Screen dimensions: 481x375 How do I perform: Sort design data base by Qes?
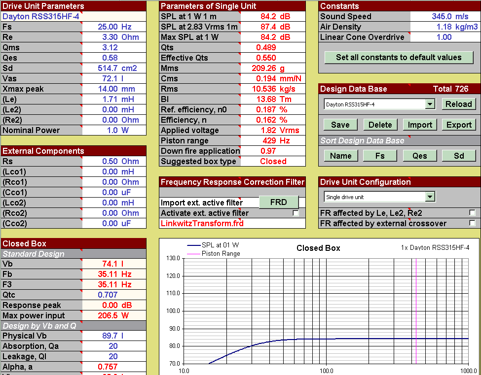coord(420,156)
